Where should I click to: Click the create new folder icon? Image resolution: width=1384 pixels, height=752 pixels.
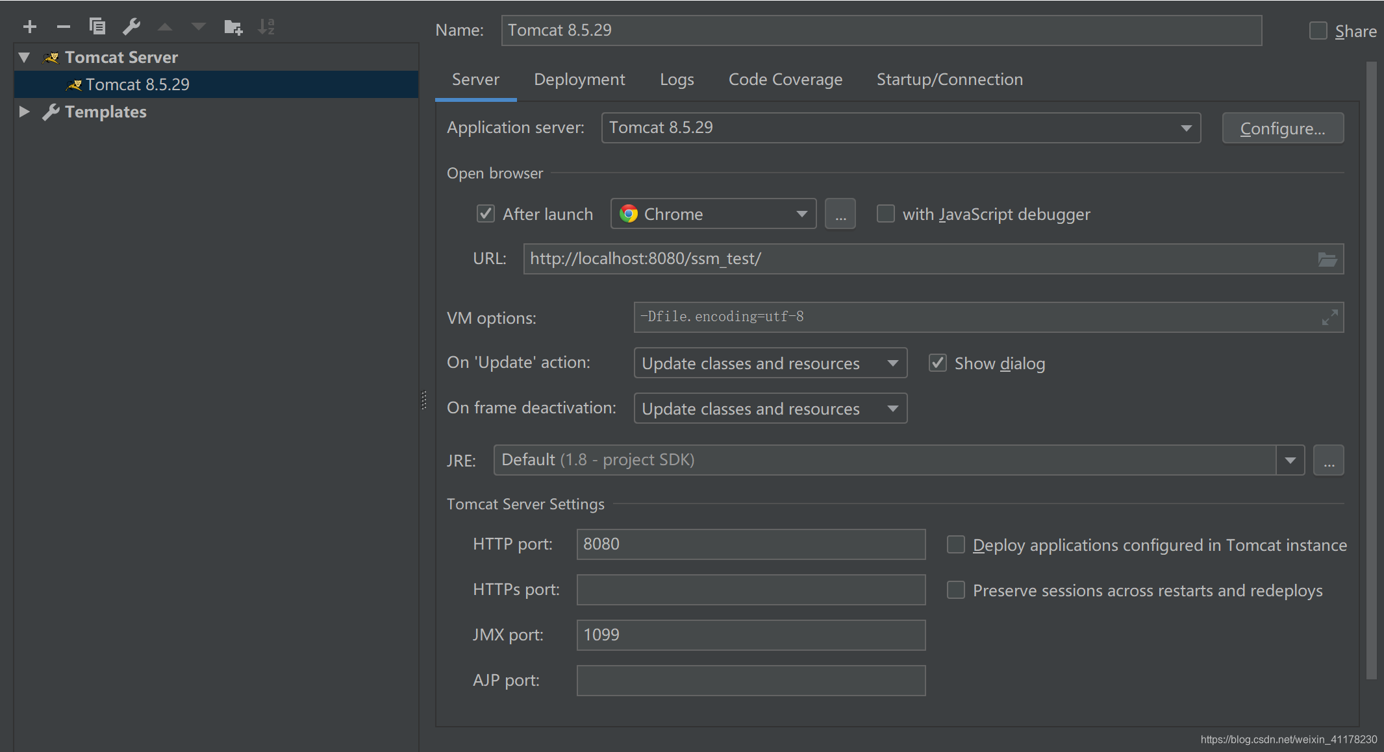[233, 27]
